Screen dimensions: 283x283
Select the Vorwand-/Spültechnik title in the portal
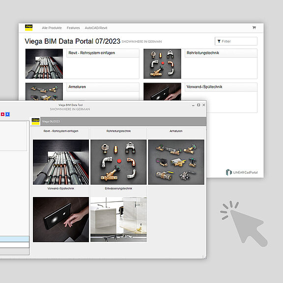(x=204, y=87)
